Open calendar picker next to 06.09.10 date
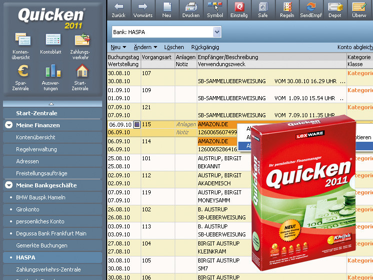The height and width of the screenshot is (280, 373). click(x=137, y=124)
